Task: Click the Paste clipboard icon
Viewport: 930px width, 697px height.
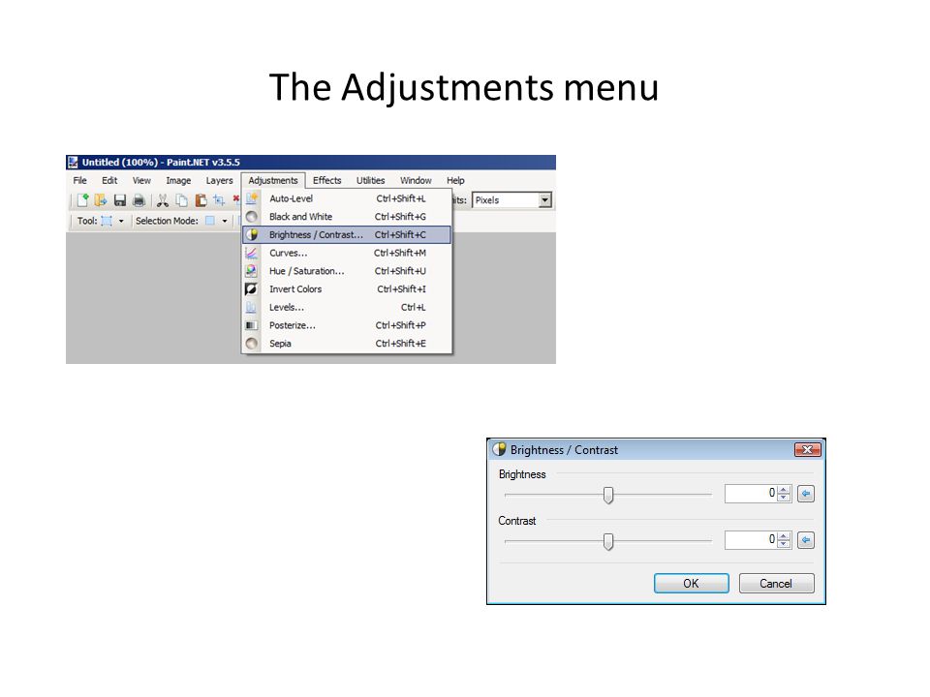Action: 201,200
